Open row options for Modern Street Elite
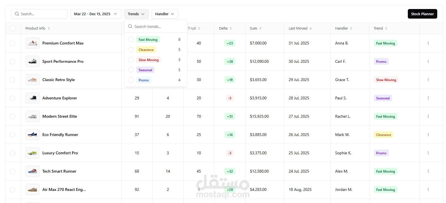This screenshot has height=203, width=446. [x=428, y=116]
